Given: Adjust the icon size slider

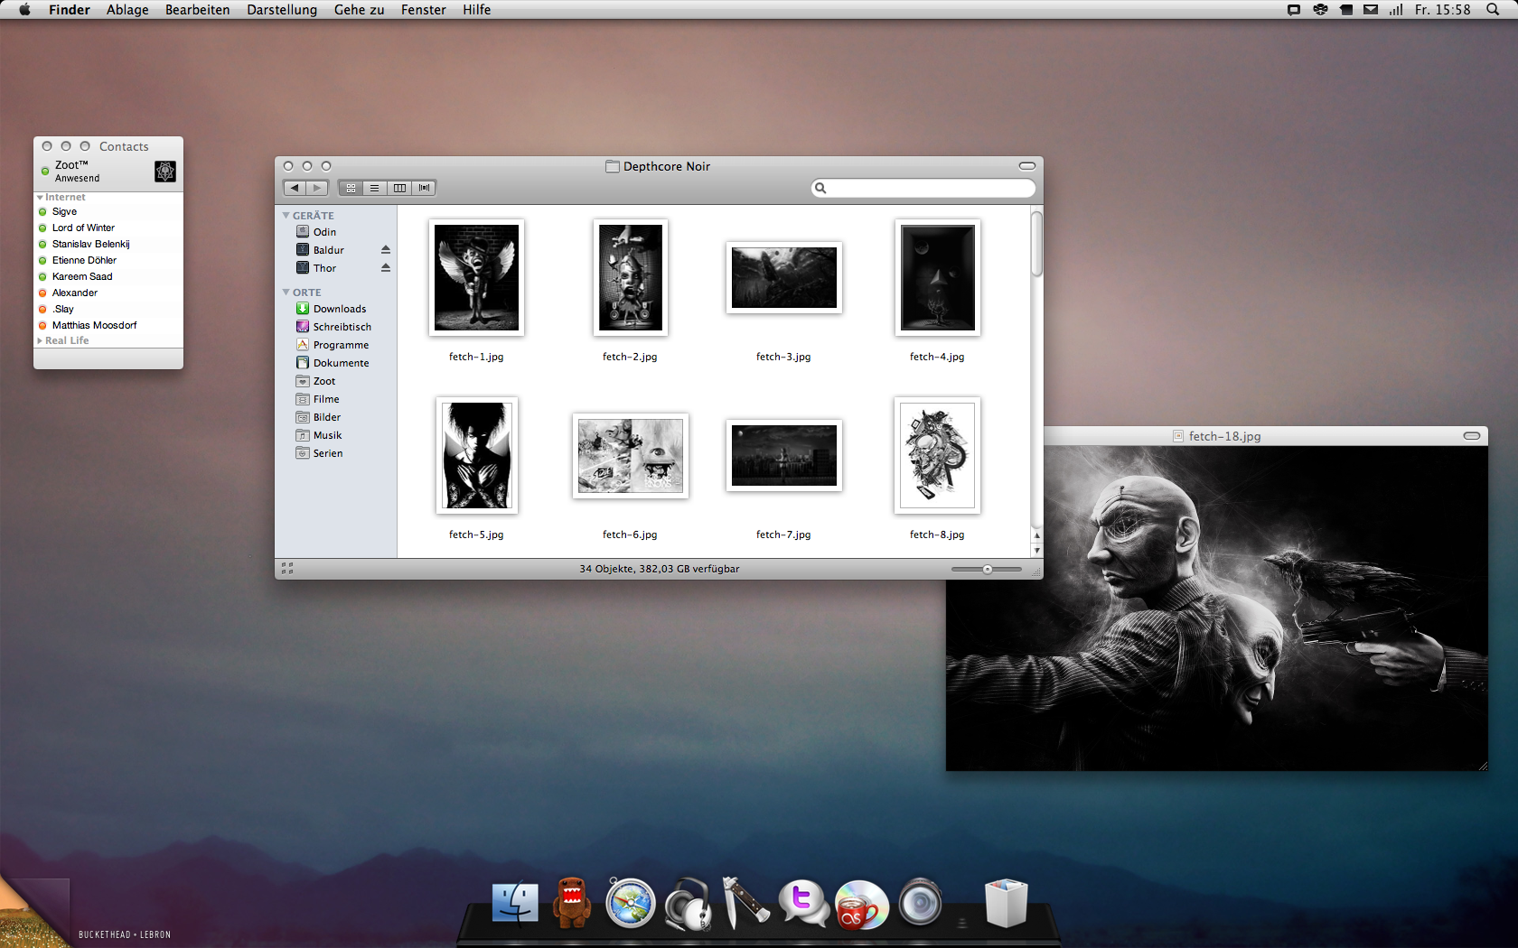Looking at the screenshot, I should coord(987,569).
